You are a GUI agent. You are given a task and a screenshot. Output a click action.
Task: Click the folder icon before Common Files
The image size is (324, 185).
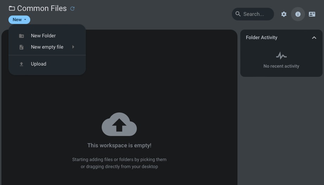coord(12,8)
